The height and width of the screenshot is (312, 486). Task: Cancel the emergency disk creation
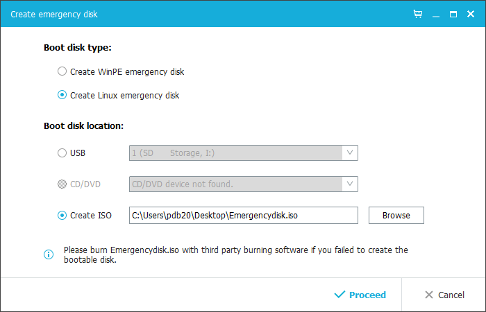444,295
